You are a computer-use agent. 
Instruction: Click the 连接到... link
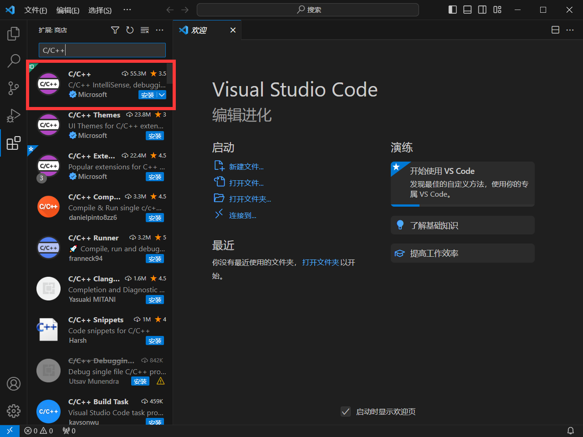pos(242,215)
